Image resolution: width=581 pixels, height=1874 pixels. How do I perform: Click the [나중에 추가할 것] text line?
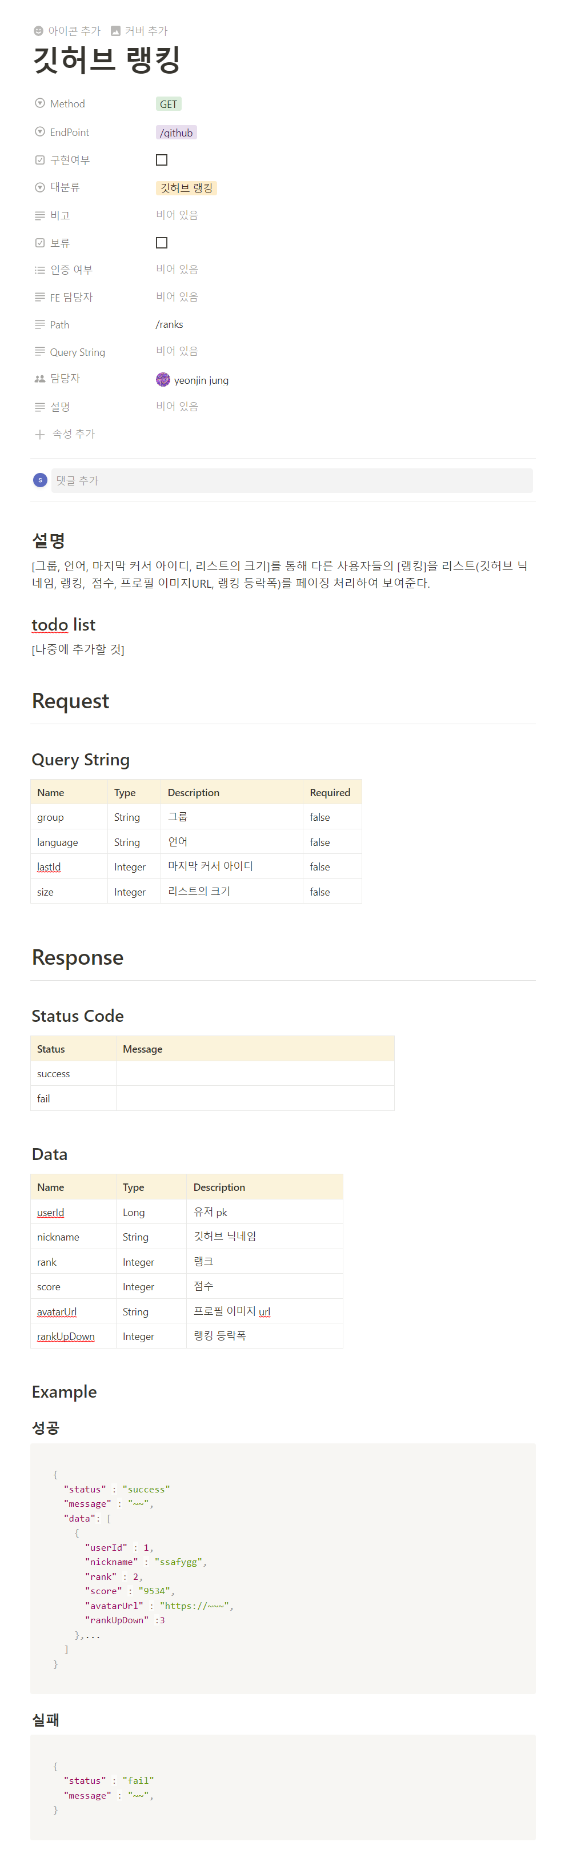pos(78,649)
